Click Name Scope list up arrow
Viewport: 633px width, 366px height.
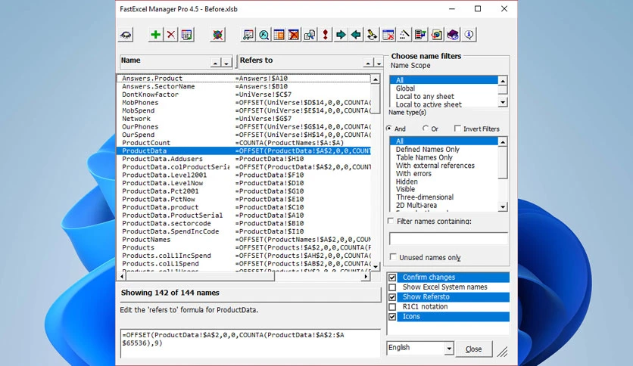point(503,81)
